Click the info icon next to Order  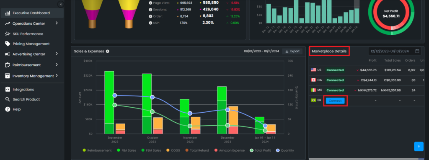[x=150, y=16]
